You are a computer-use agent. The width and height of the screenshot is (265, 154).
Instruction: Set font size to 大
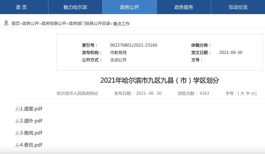[242, 93]
